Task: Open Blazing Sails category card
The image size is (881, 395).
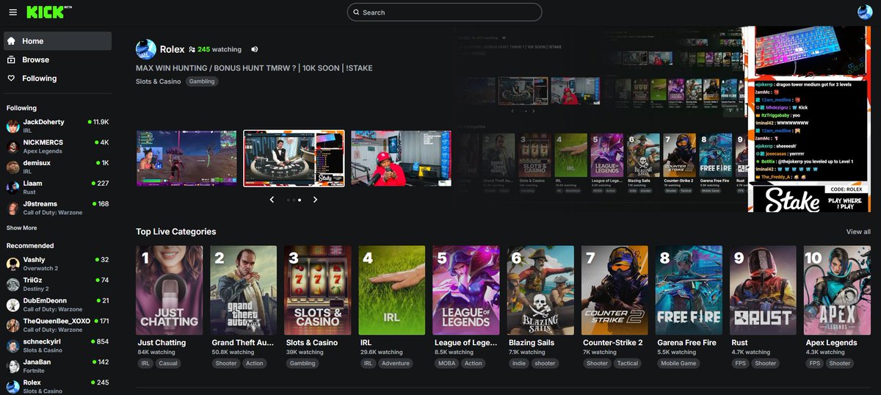Action: coord(540,291)
